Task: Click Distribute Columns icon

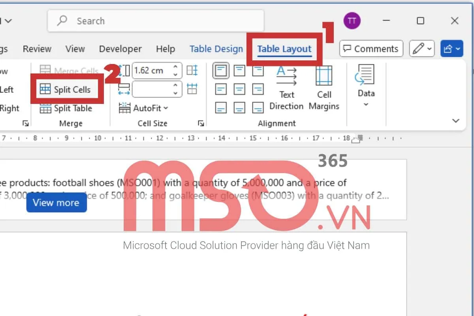Action: click(192, 89)
